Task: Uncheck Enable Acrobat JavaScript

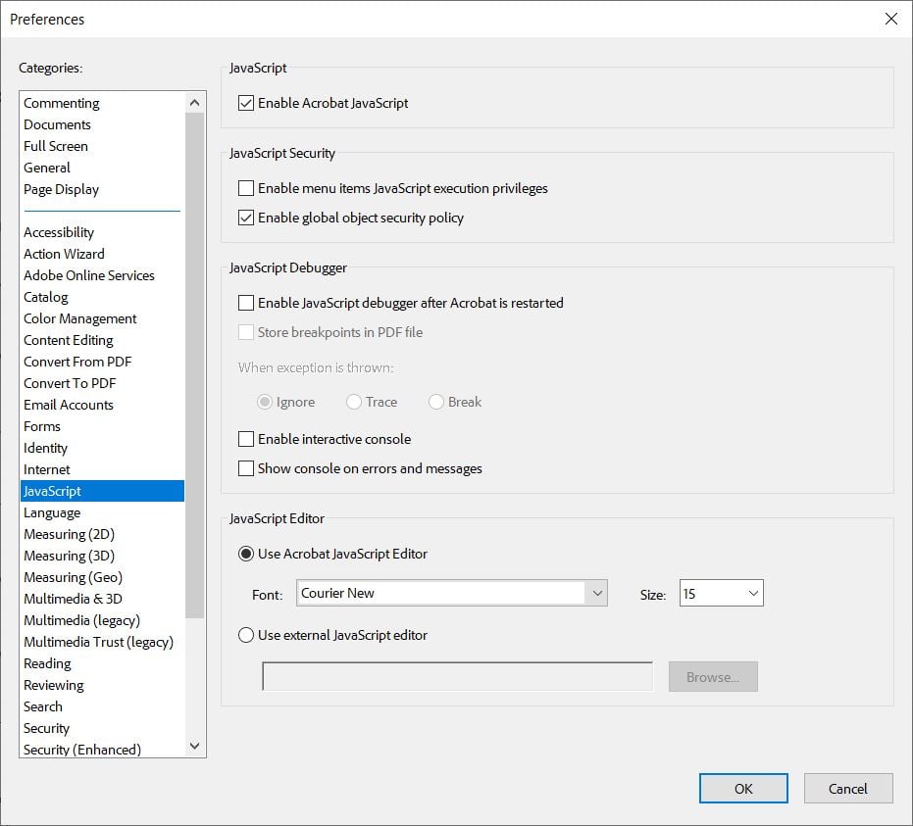Action: pyautogui.click(x=245, y=102)
